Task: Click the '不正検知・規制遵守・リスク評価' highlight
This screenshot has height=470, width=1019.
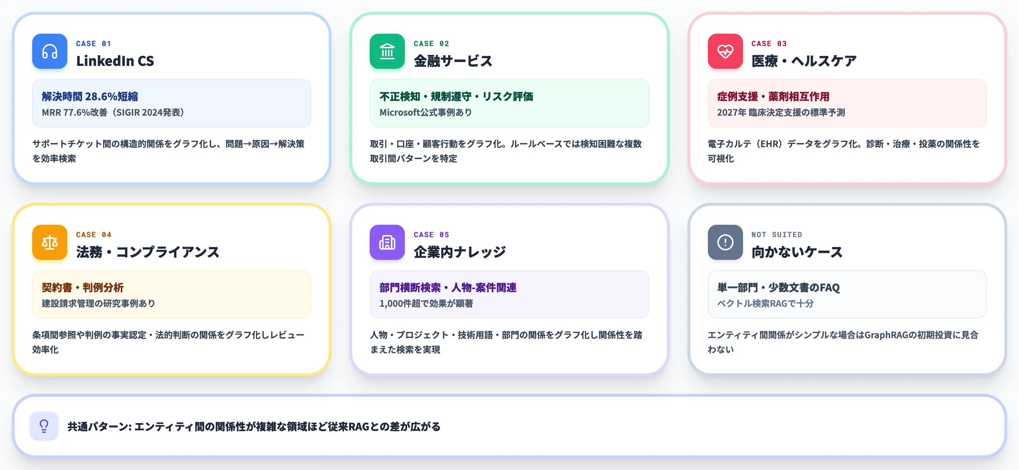Action: click(x=456, y=97)
